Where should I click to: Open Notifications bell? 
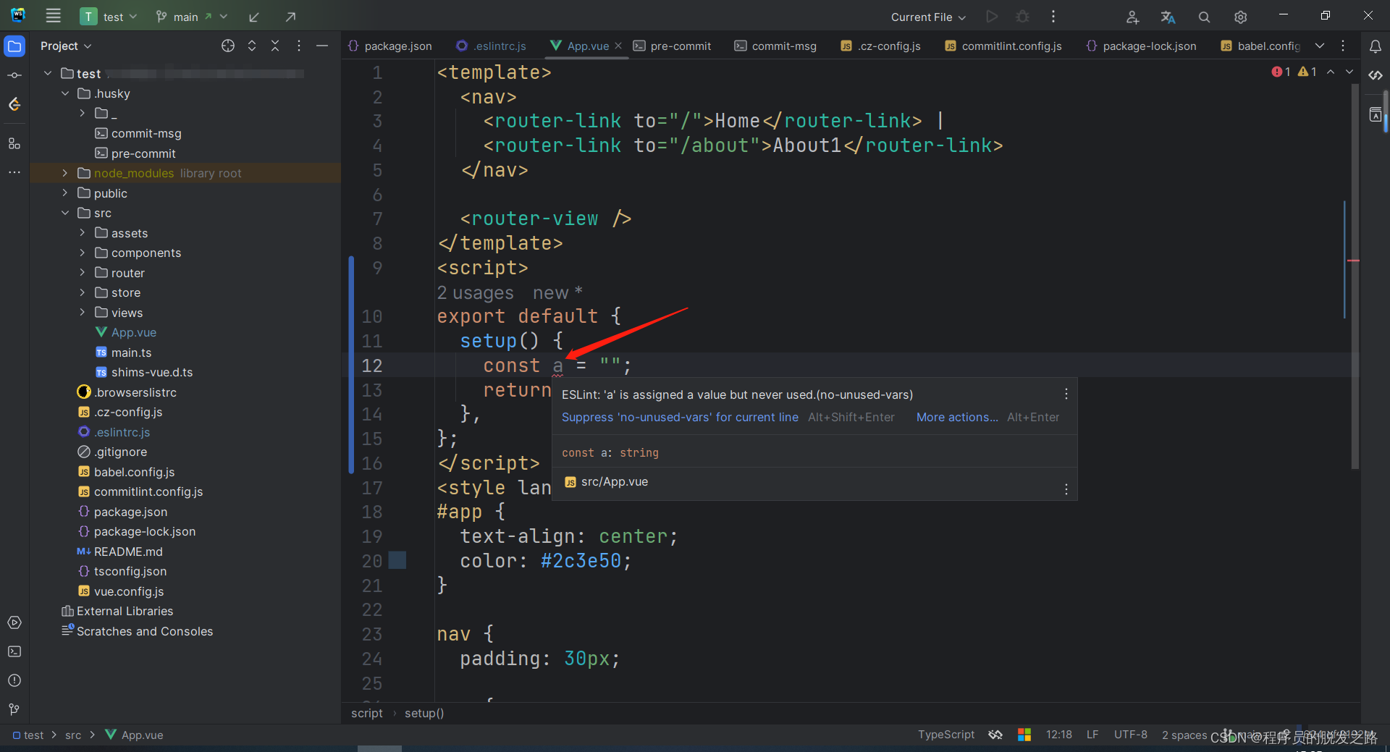1376,46
